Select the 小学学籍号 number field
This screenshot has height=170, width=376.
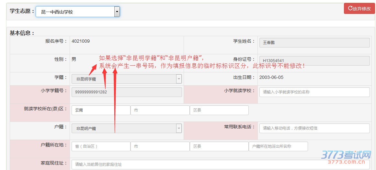pos(126,92)
